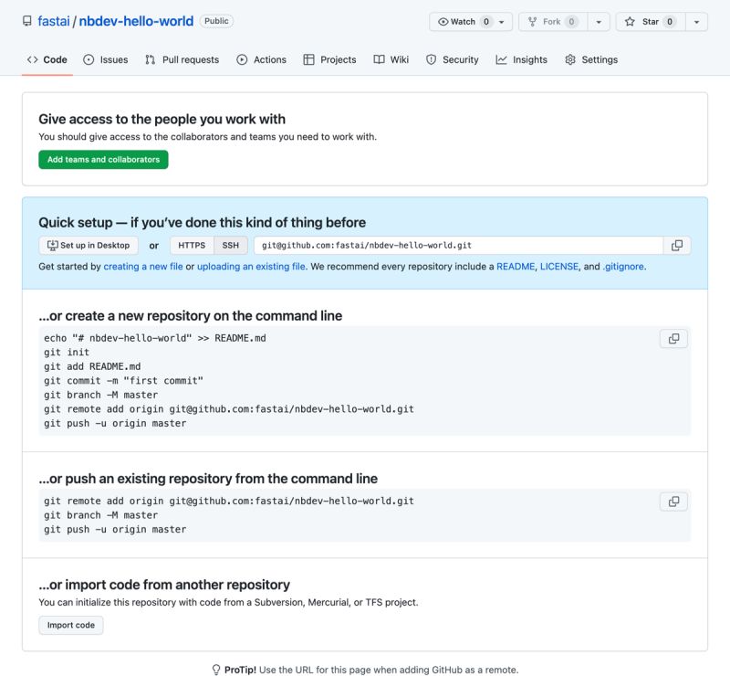Viewport: 730px width, 676px height.
Task: Copy the create-repository command line snippet
Action: (x=673, y=338)
